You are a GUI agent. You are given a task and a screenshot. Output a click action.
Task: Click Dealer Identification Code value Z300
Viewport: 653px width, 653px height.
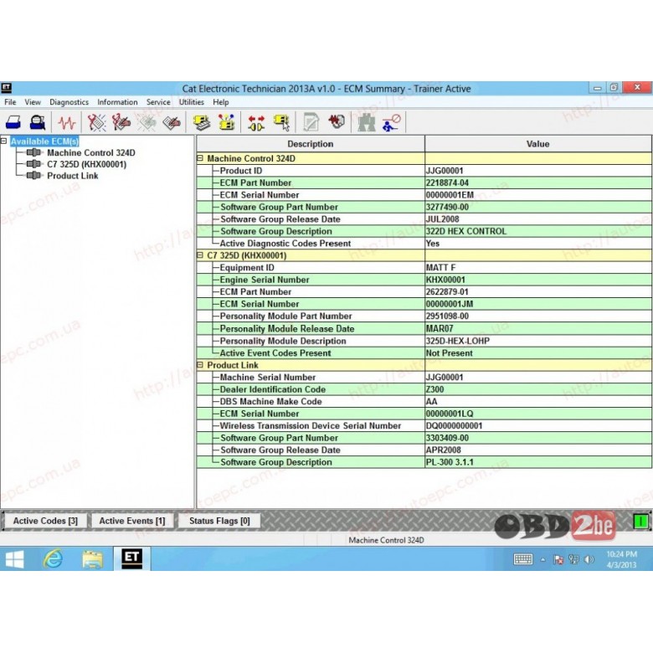click(434, 389)
